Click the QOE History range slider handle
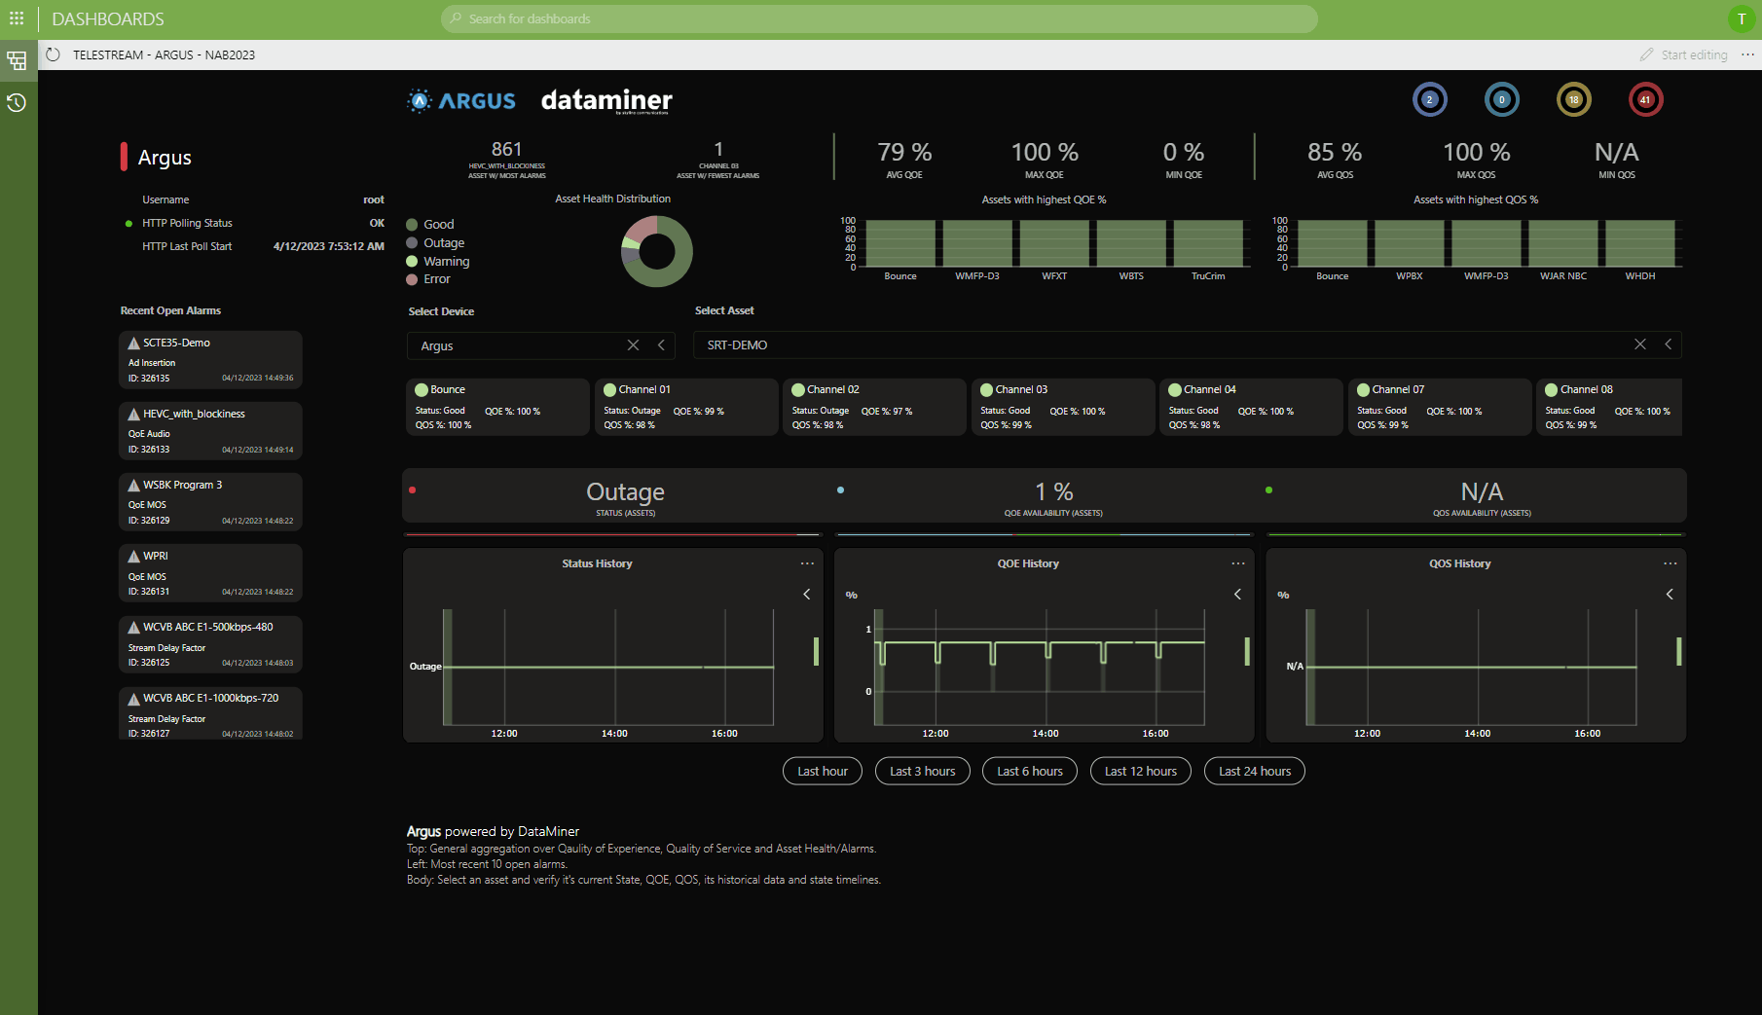This screenshot has width=1762, height=1015. pos(1247,652)
